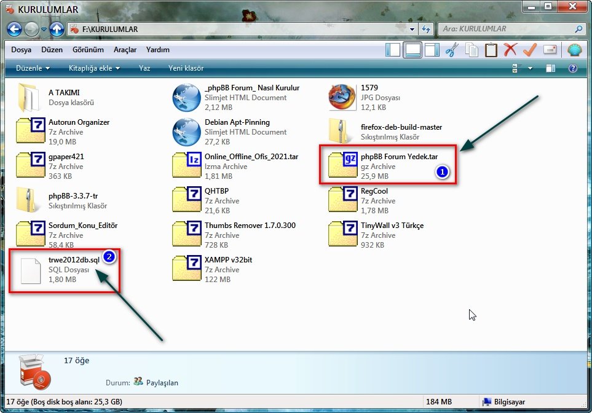Click the orange checkmark icon

coord(530,49)
